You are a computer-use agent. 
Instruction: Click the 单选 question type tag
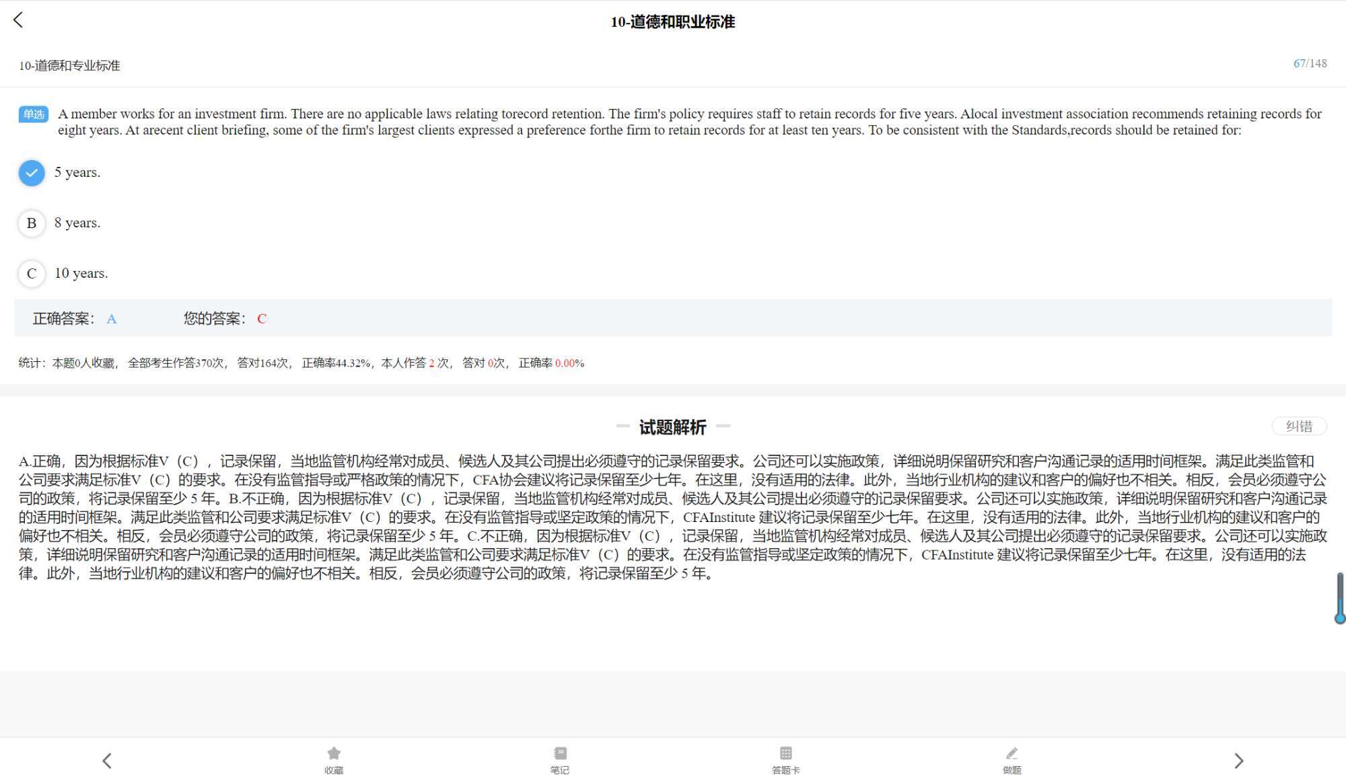[x=33, y=114]
